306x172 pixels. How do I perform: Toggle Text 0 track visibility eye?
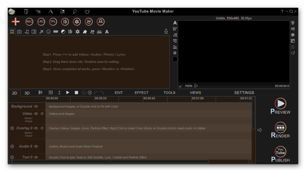(x=36, y=157)
